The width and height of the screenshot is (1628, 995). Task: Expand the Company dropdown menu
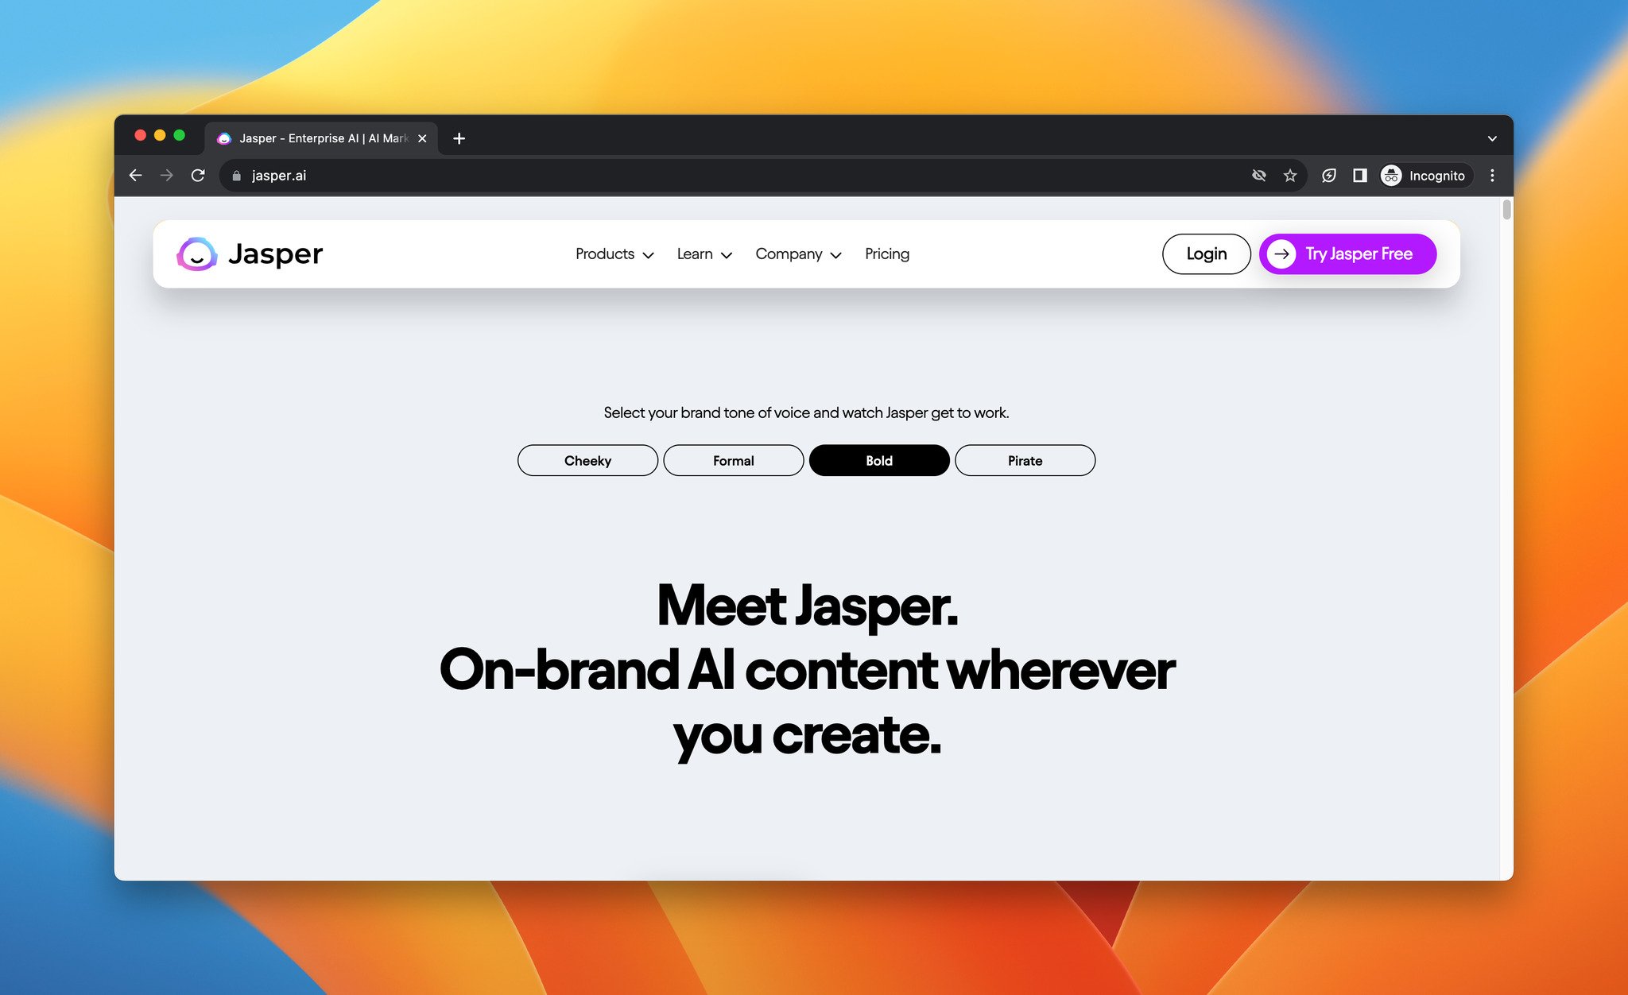(x=798, y=254)
